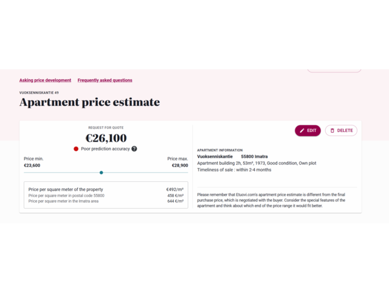Open the Asking price development link
The width and height of the screenshot is (389, 292).
pyautogui.click(x=45, y=80)
